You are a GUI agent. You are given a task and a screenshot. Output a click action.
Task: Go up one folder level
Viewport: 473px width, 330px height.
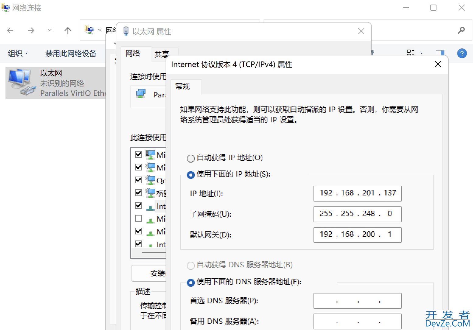[68, 30]
